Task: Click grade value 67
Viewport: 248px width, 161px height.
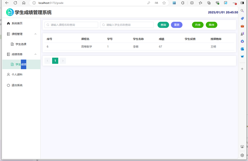Action: coord(160,47)
